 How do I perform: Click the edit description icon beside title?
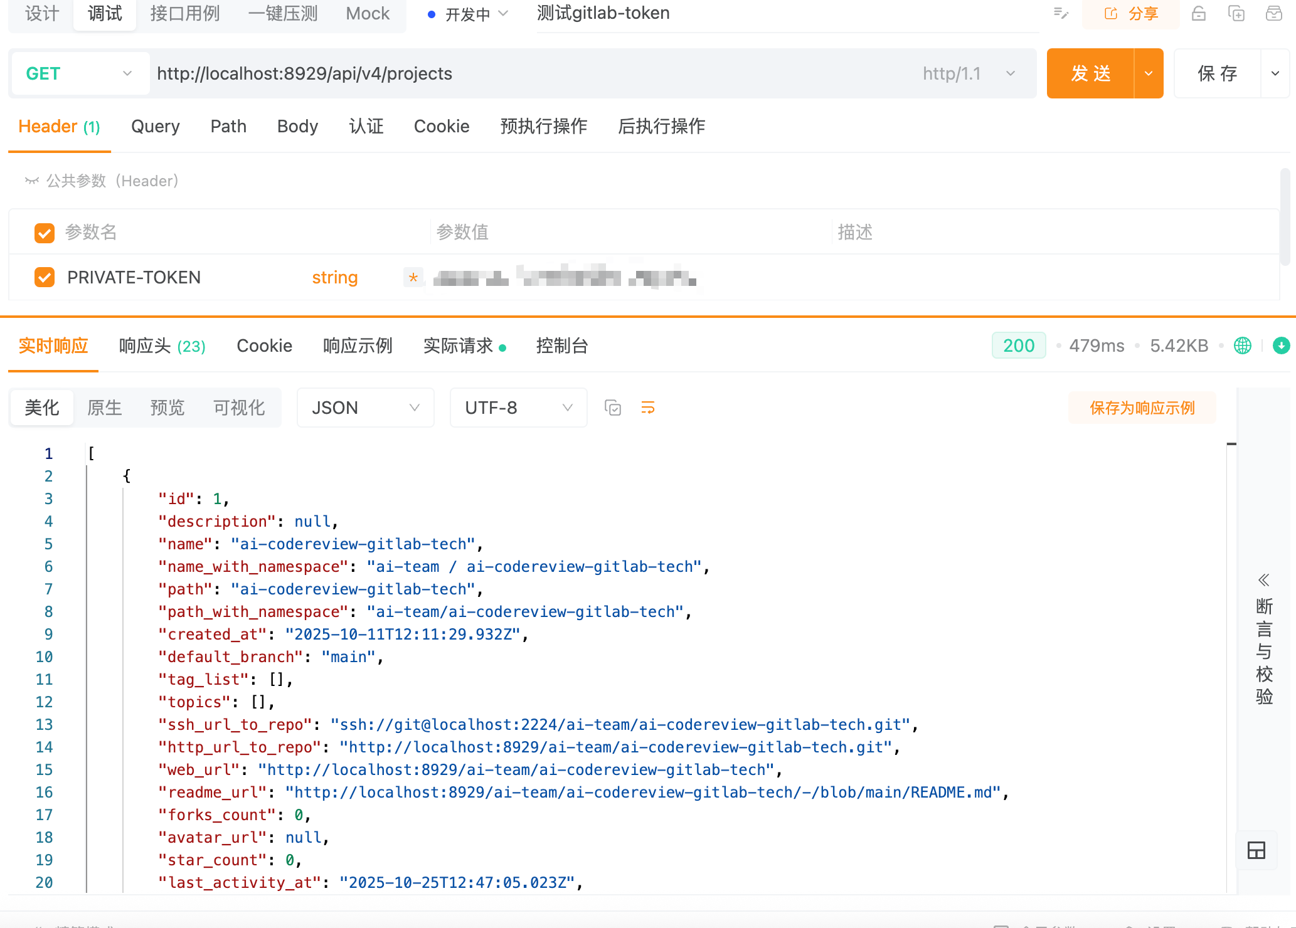(1061, 14)
